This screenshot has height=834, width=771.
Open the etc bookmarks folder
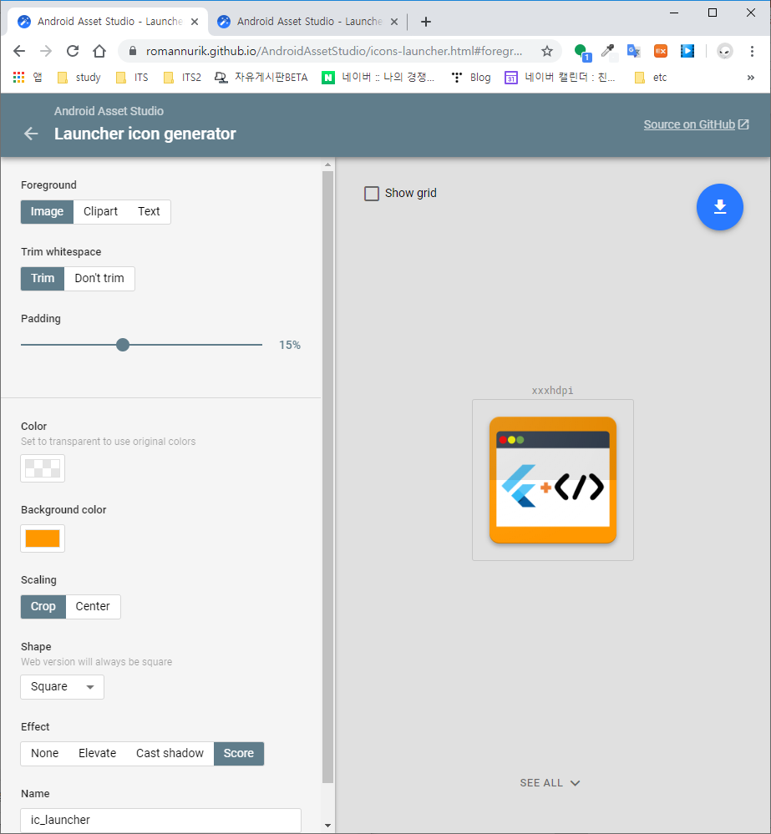651,78
